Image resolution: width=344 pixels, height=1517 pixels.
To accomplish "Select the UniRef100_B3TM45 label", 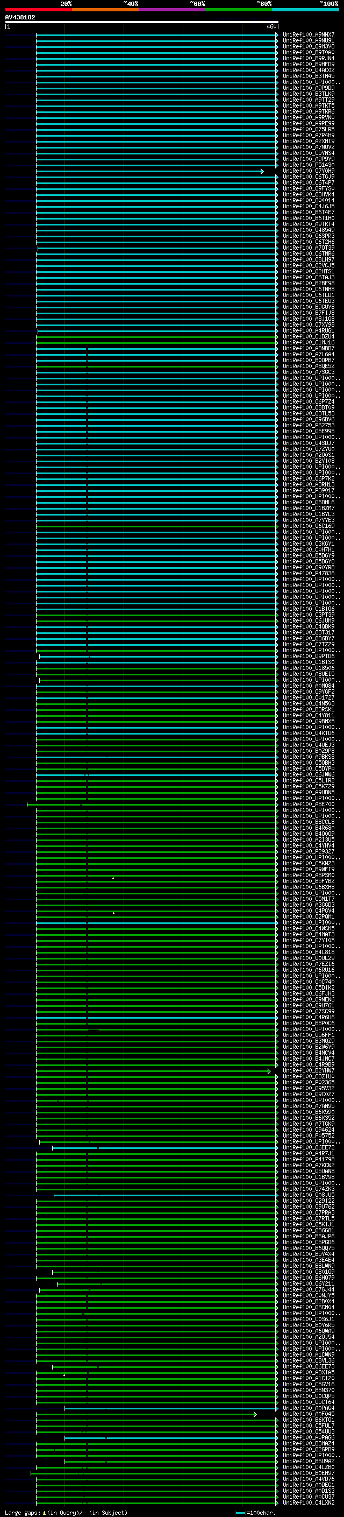I will (308, 76).
